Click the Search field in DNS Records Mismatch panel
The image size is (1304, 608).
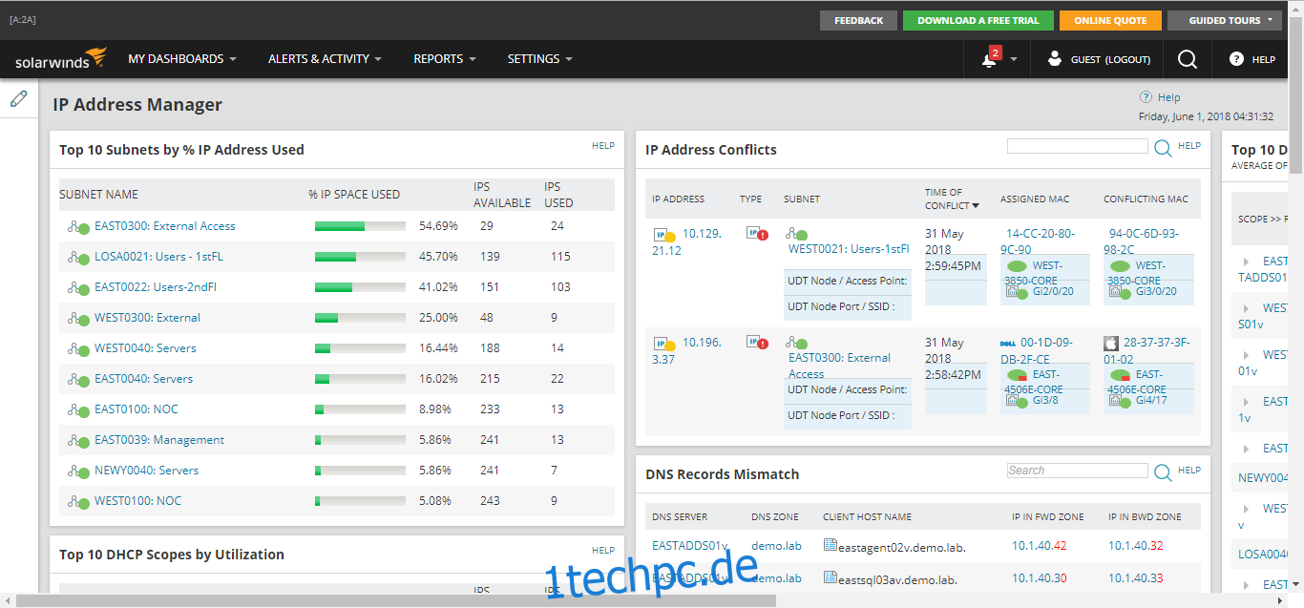(1078, 471)
